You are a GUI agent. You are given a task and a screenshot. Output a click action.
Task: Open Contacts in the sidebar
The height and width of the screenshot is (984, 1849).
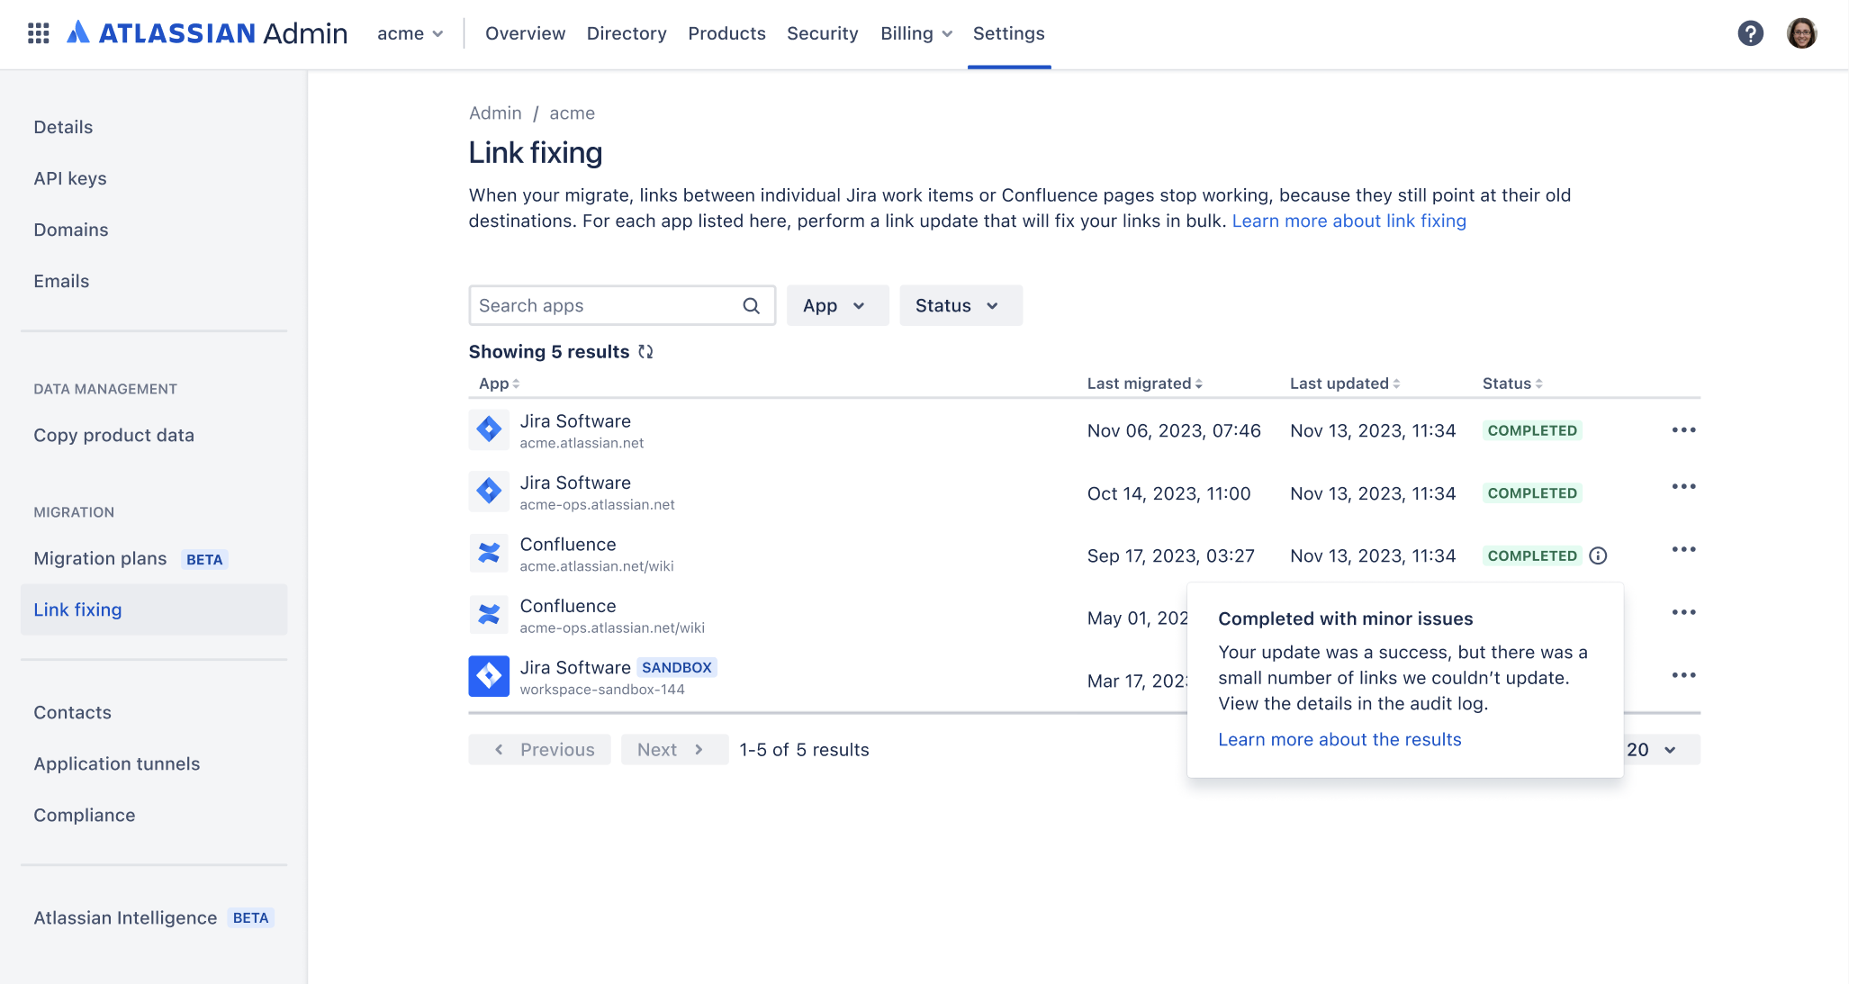tap(72, 712)
